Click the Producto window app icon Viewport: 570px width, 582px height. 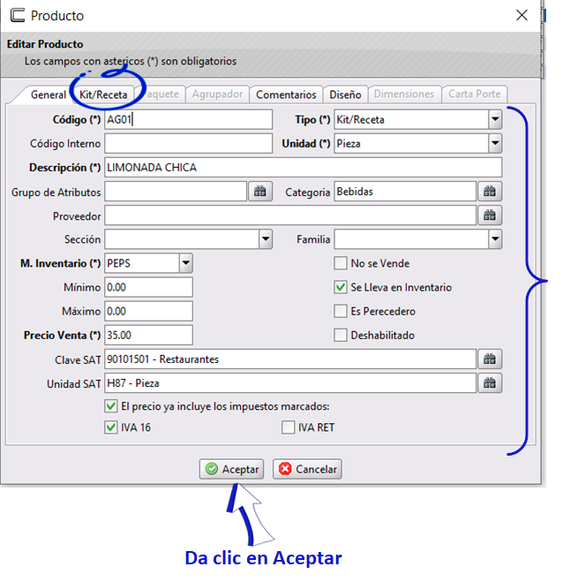(17, 15)
